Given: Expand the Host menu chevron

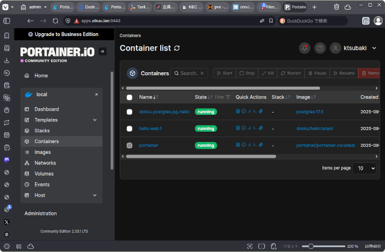Looking at the screenshot, I should click(95, 195).
